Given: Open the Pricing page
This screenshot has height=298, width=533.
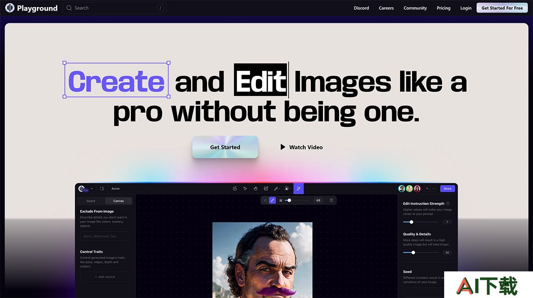Looking at the screenshot, I should 444,8.
